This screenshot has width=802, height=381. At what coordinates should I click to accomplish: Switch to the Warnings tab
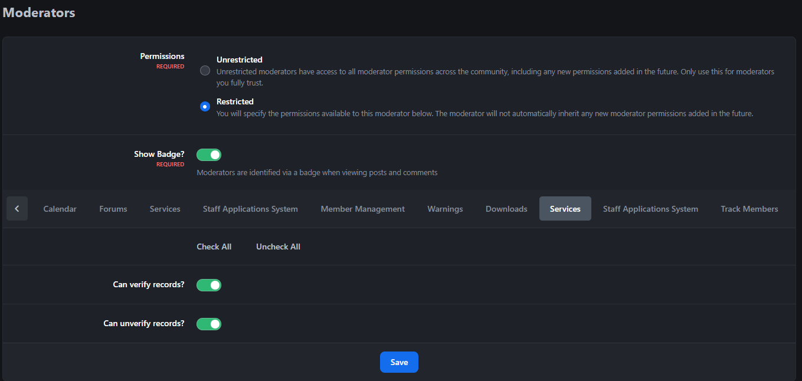445,209
